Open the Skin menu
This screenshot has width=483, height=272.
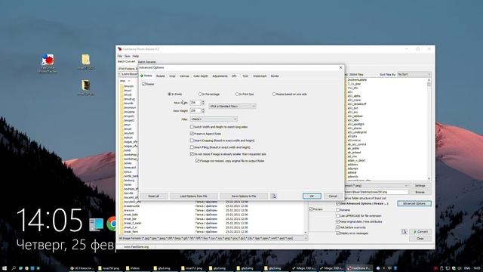click(128, 56)
